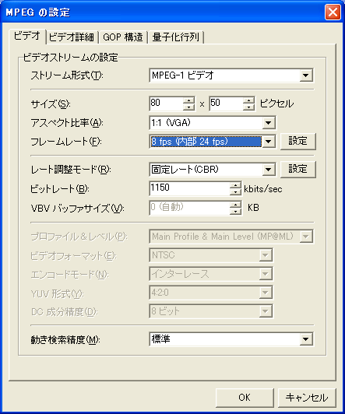The image size is (345, 414).
Task: Select the 量子化行列 tab
Action: click(176, 37)
